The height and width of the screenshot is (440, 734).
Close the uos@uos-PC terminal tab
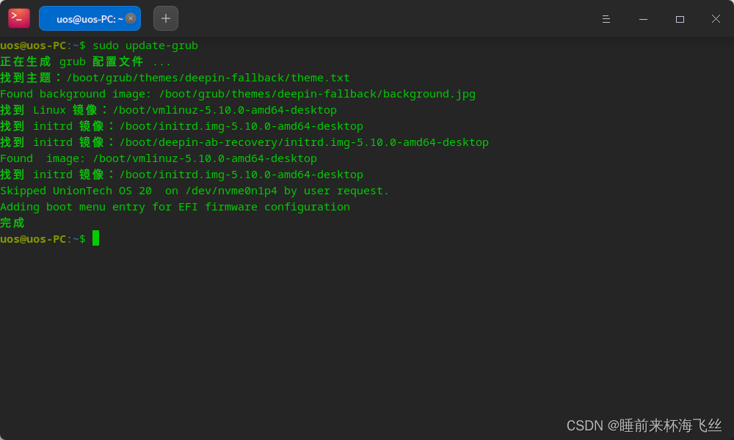[x=131, y=18]
